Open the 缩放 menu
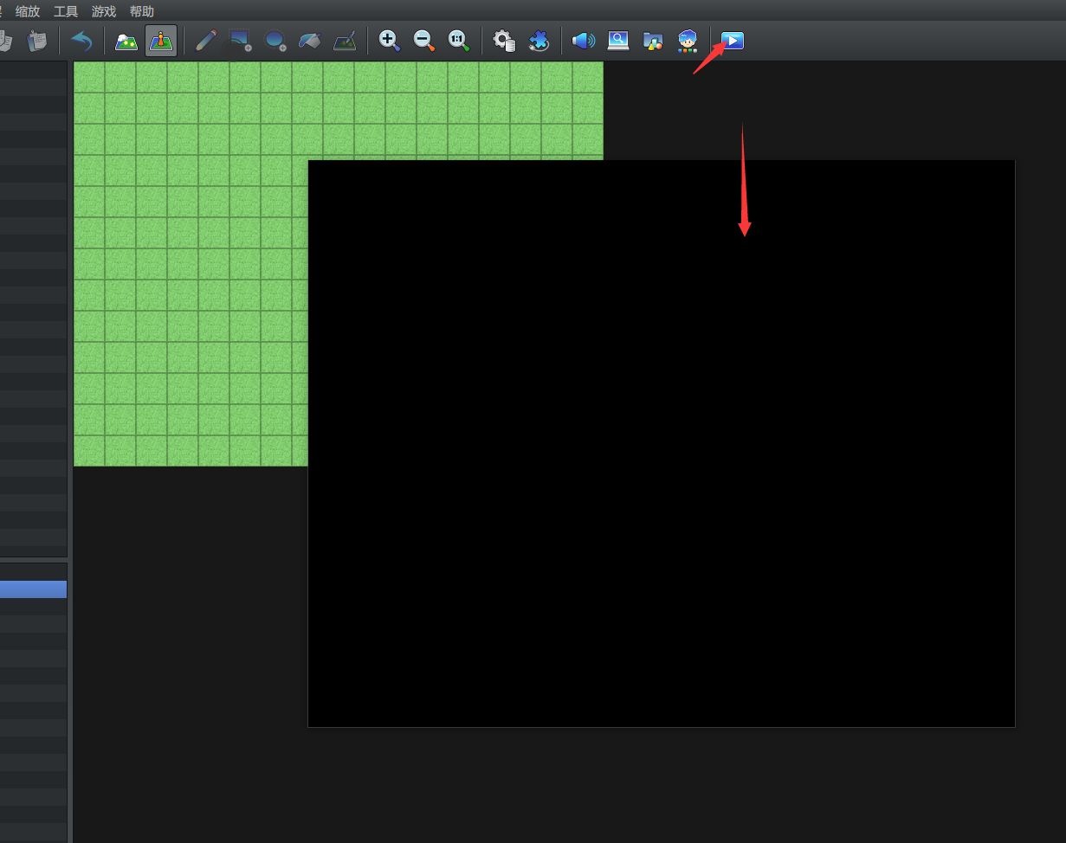Viewport: 1066px width, 843px height. tap(28, 11)
